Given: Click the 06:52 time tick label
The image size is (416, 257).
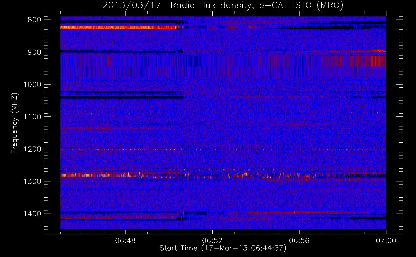Looking at the screenshot, I should click(212, 241).
